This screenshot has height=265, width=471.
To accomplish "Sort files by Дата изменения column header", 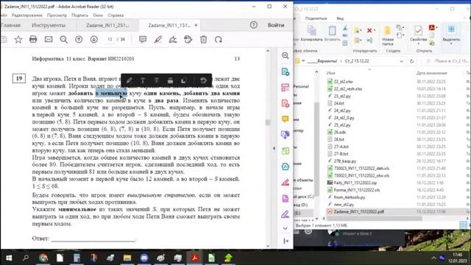I will (x=432, y=73).
